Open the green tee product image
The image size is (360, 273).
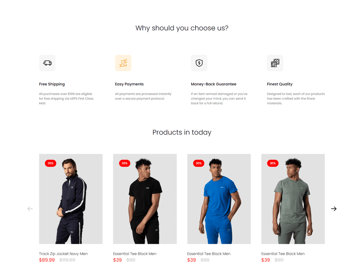(x=293, y=199)
